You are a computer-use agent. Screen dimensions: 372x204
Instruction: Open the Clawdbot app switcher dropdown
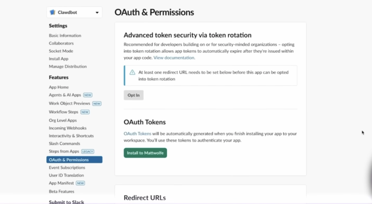point(97,13)
